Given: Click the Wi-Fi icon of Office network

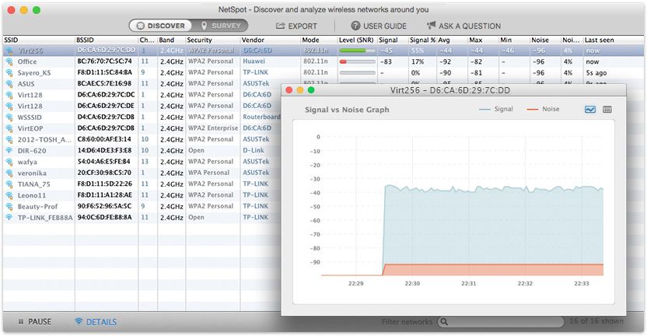Looking at the screenshot, I should [9, 61].
